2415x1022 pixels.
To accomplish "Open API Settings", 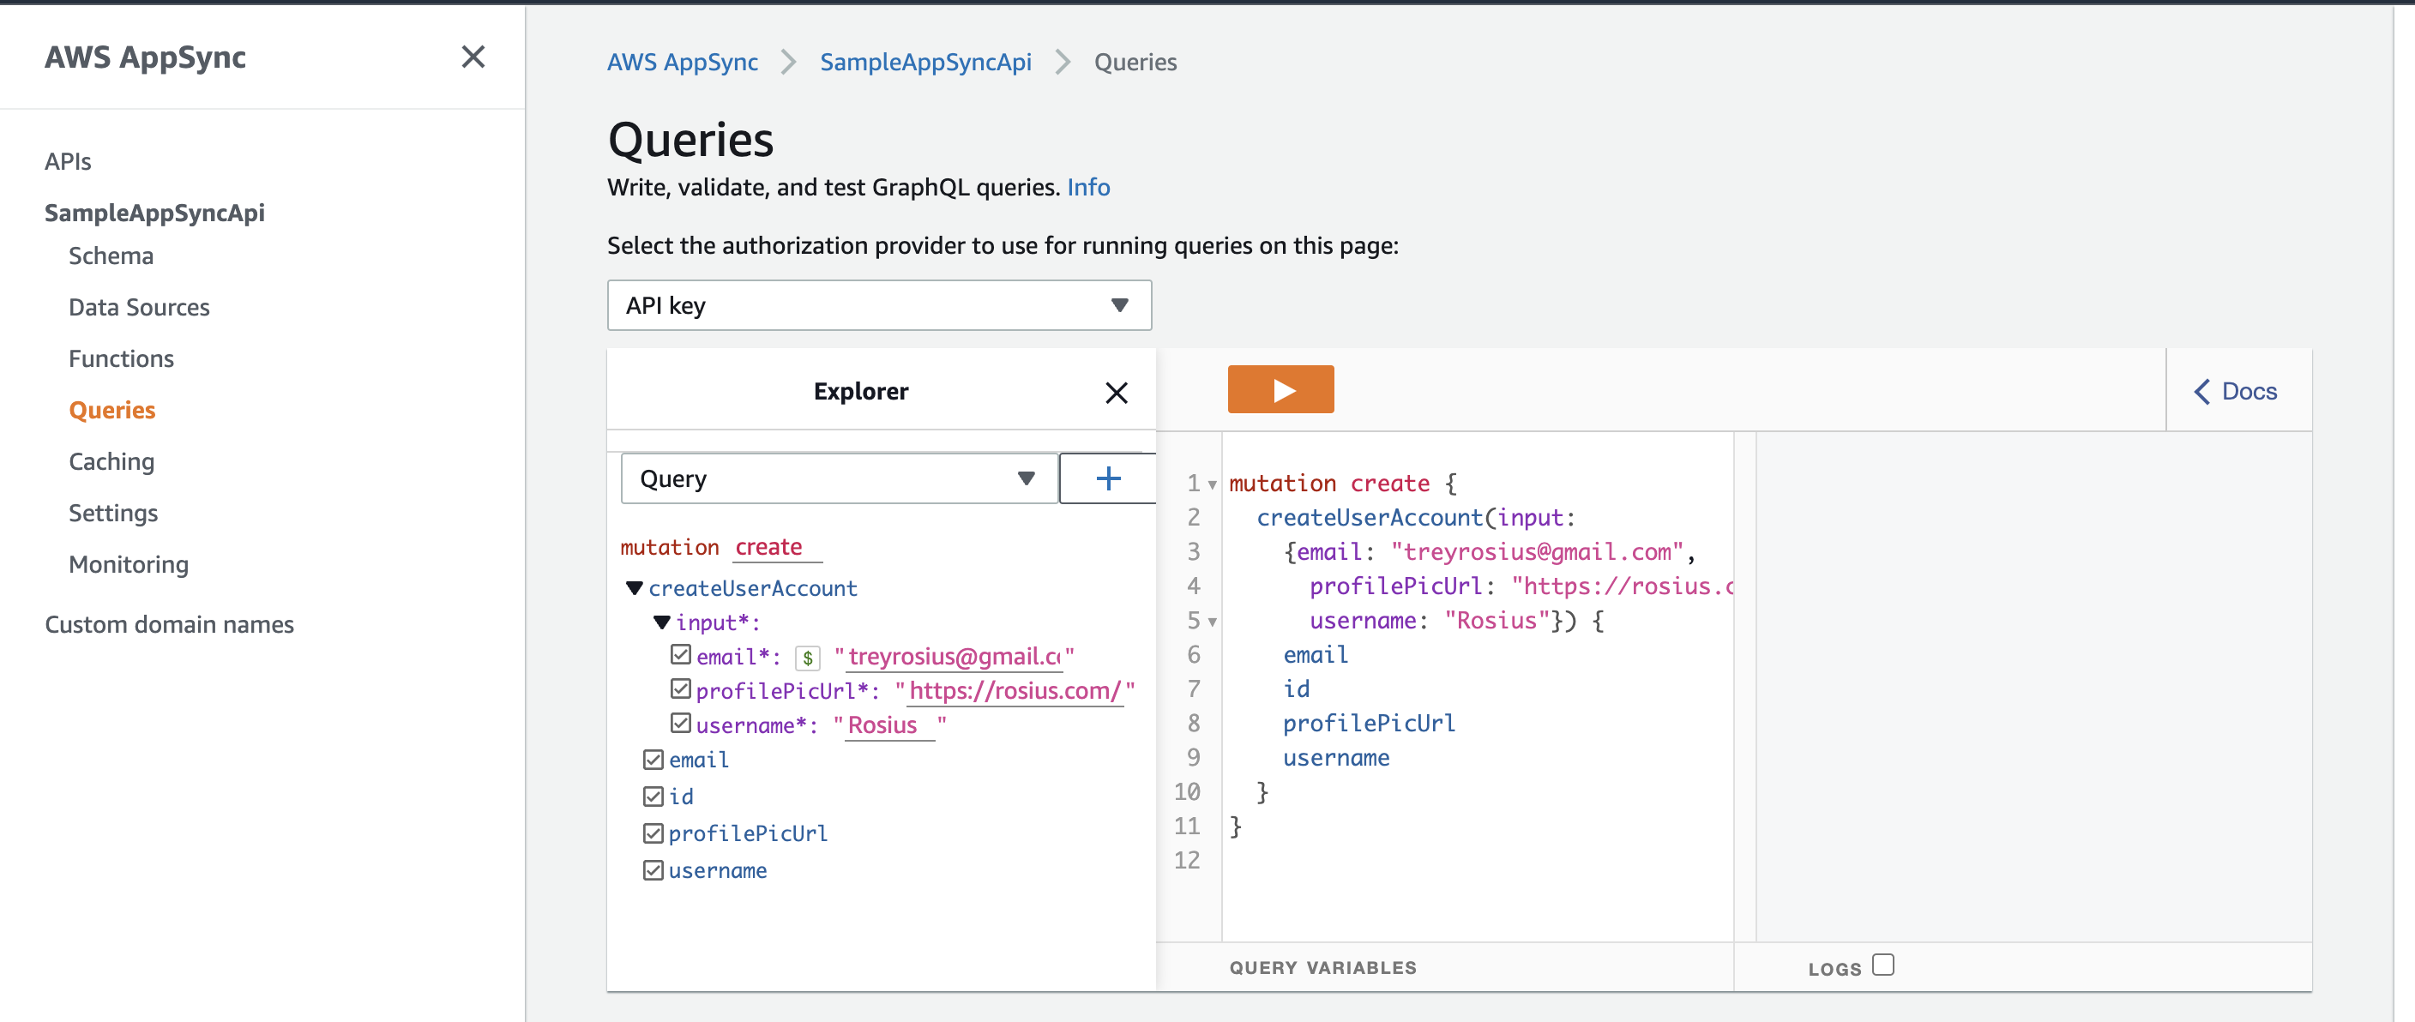I will tap(112, 513).
